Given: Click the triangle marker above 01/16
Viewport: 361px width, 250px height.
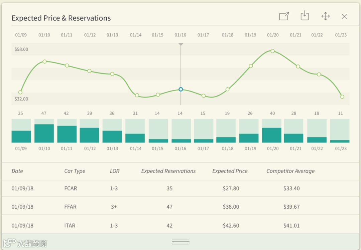Looking at the screenshot, I should pyautogui.click(x=181, y=44).
